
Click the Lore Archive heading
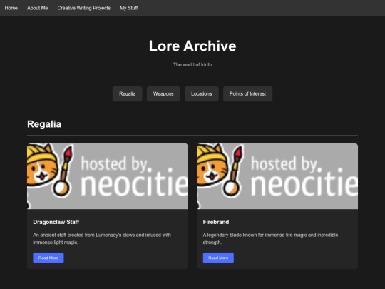click(x=192, y=46)
